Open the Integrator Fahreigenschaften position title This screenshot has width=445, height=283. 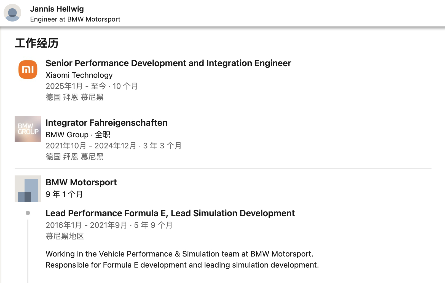(106, 123)
